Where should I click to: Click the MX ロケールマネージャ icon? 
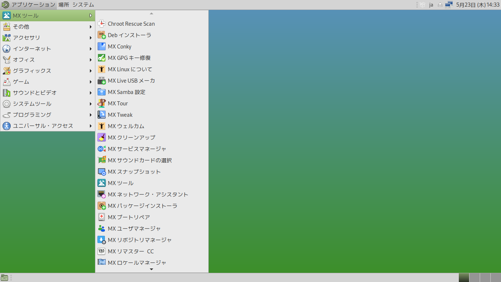click(102, 263)
